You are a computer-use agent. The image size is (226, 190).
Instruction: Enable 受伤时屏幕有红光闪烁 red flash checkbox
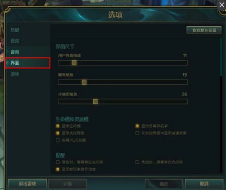pyautogui.click(x=58, y=162)
